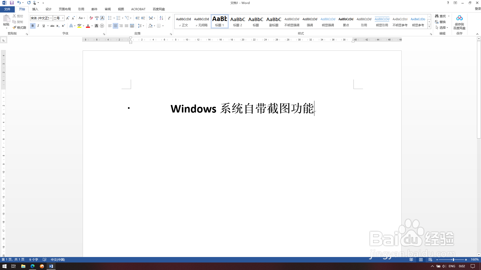The image size is (481, 270).
Task: Expand bullet list options dropdown
Action: click(x=114, y=18)
